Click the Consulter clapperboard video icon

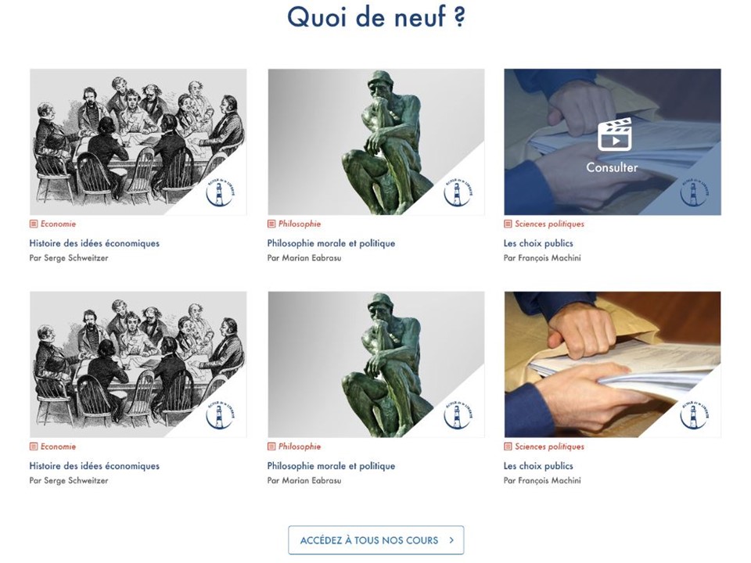[x=615, y=134]
